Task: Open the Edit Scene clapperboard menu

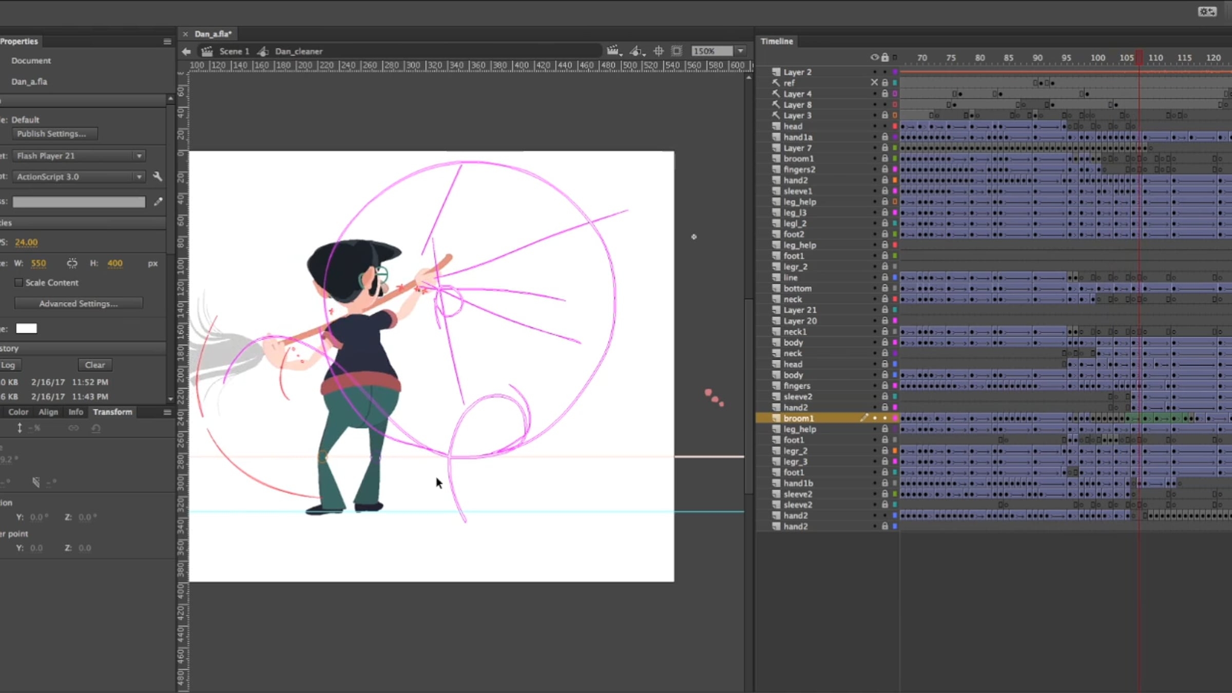Action: coord(613,51)
